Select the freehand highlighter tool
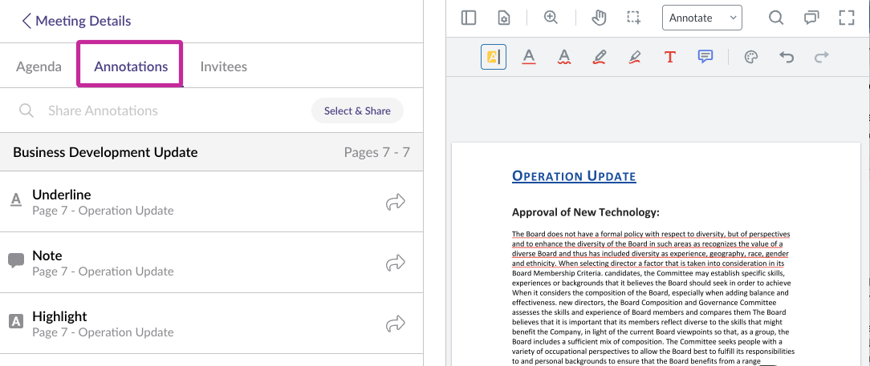 click(635, 57)
